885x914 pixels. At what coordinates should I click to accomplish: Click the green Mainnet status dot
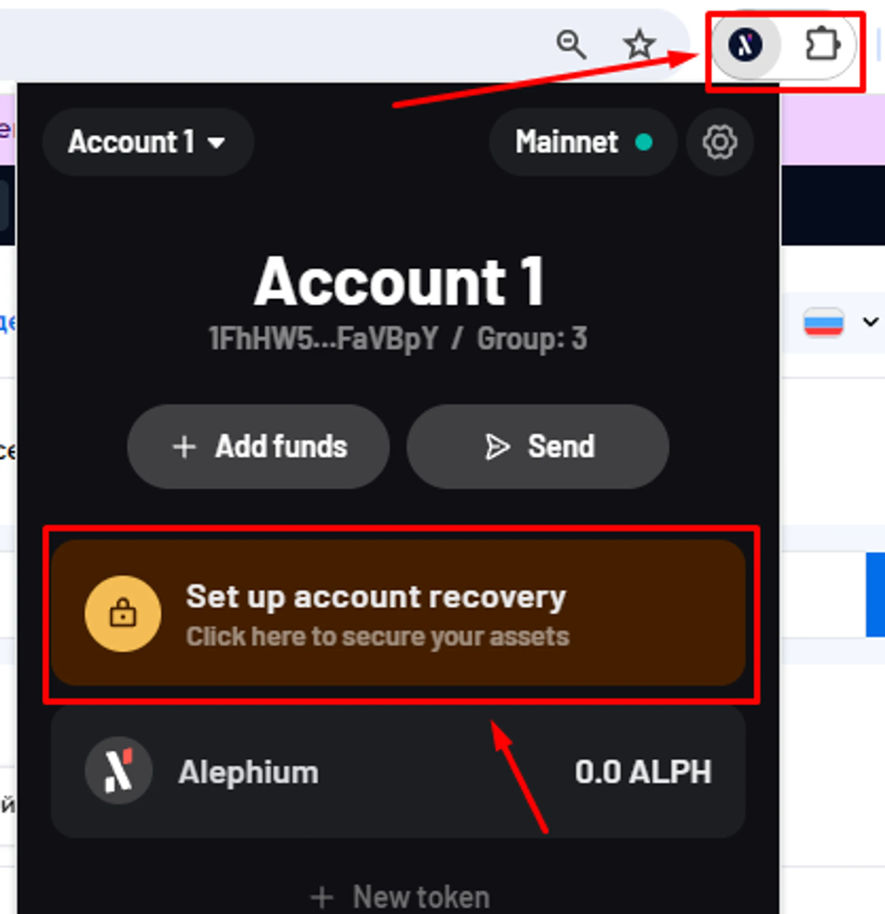[x=644, y=142]
